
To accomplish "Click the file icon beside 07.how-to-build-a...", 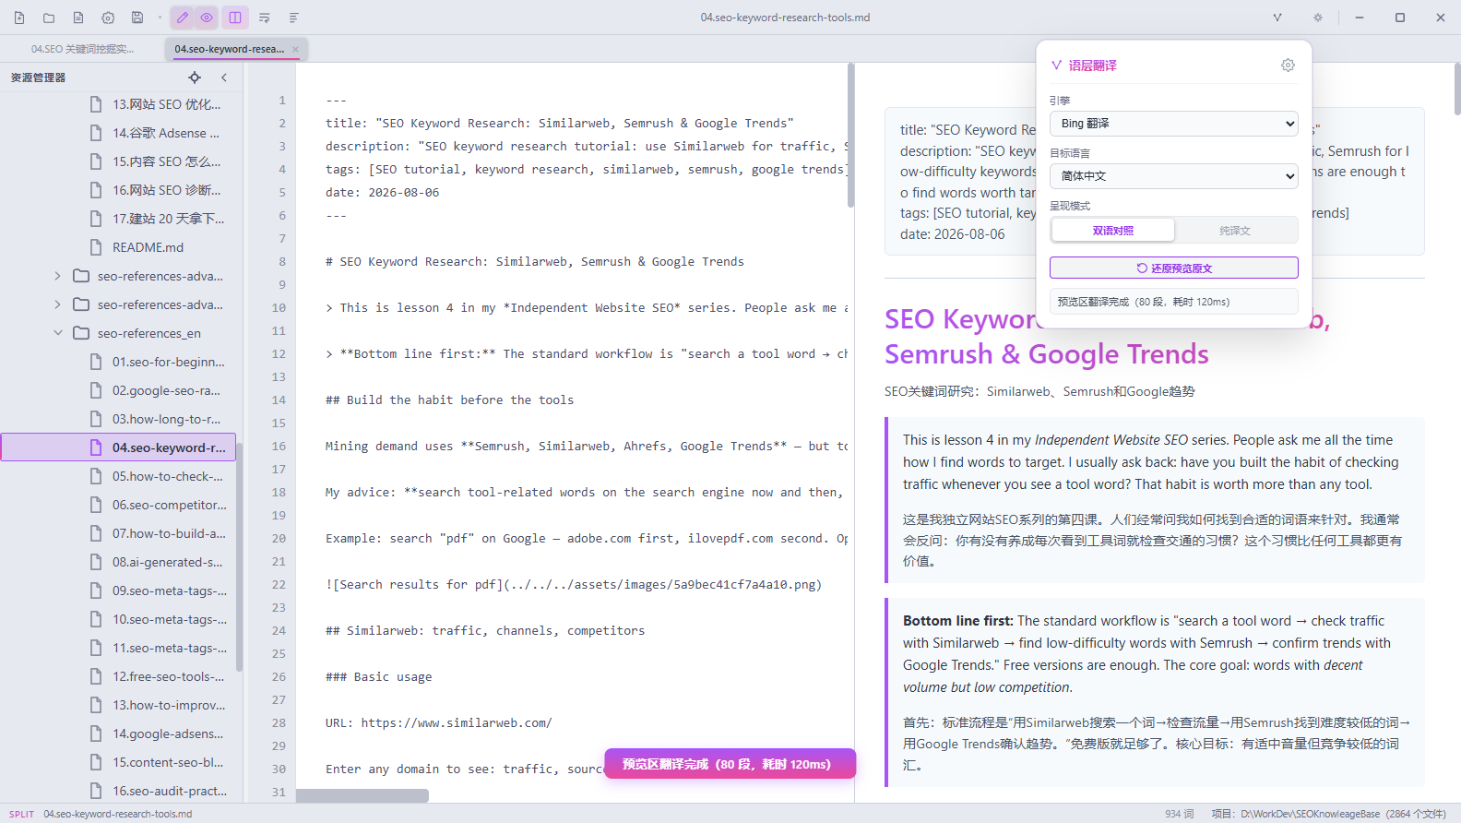I will [96, 533].
